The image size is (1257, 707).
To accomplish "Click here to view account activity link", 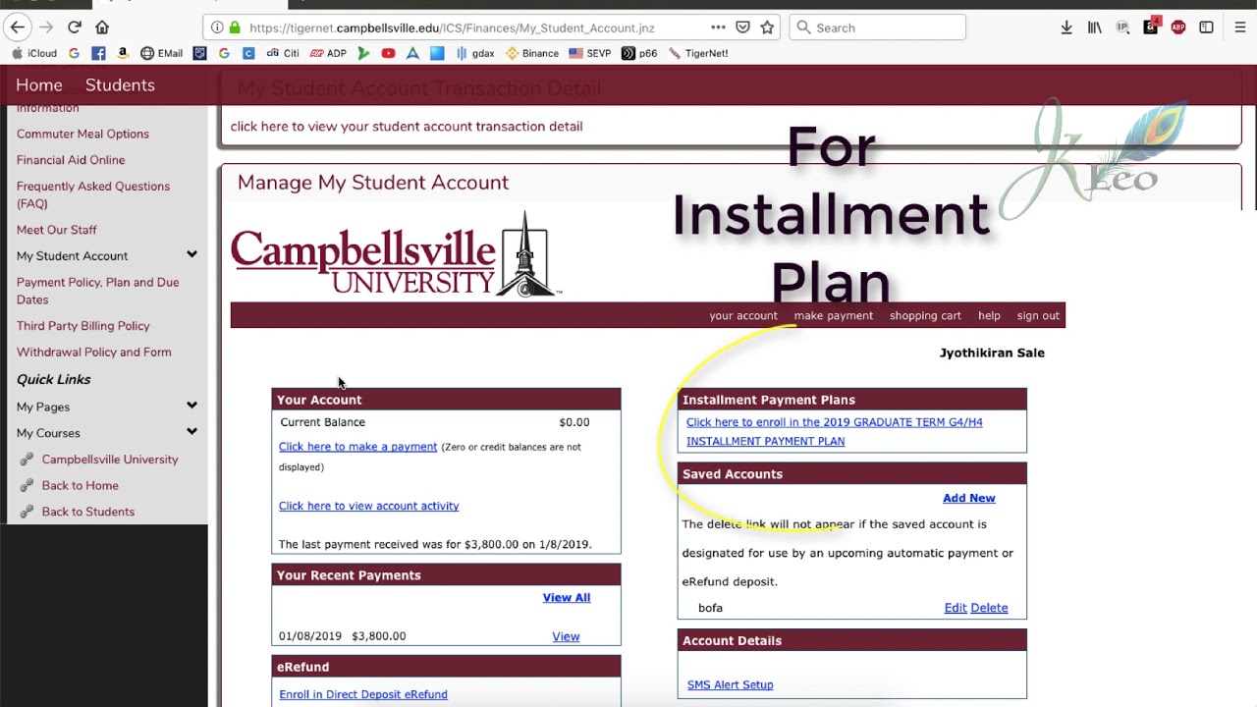I will 368,506.
